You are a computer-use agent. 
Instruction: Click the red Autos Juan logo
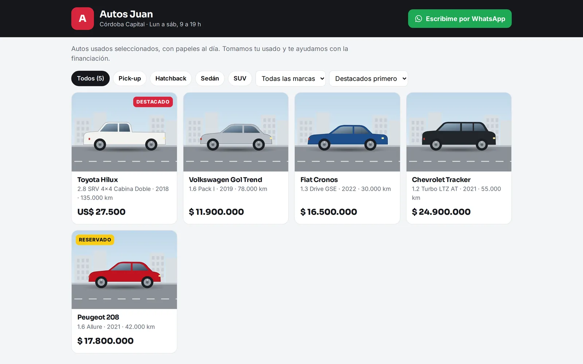click(x=82, y=19)
